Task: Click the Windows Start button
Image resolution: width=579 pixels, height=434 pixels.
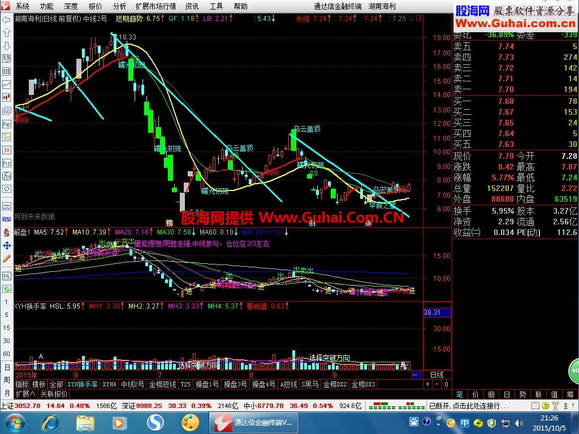Action: coord(14,423)
